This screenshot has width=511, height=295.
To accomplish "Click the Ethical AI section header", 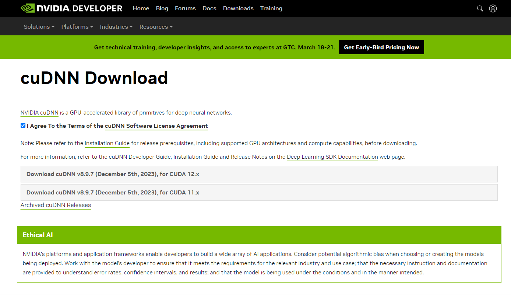I will coord(259,235).
